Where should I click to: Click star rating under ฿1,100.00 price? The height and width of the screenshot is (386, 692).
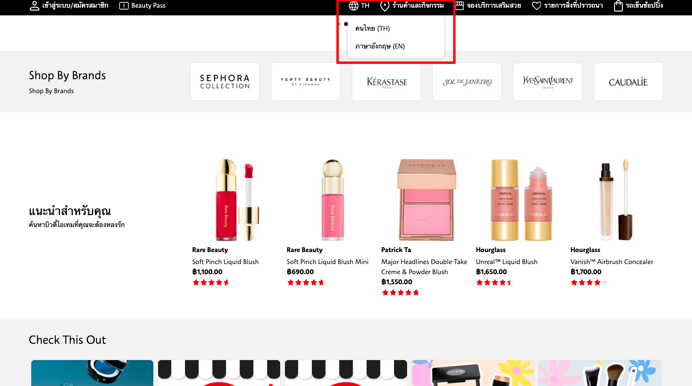210,282
